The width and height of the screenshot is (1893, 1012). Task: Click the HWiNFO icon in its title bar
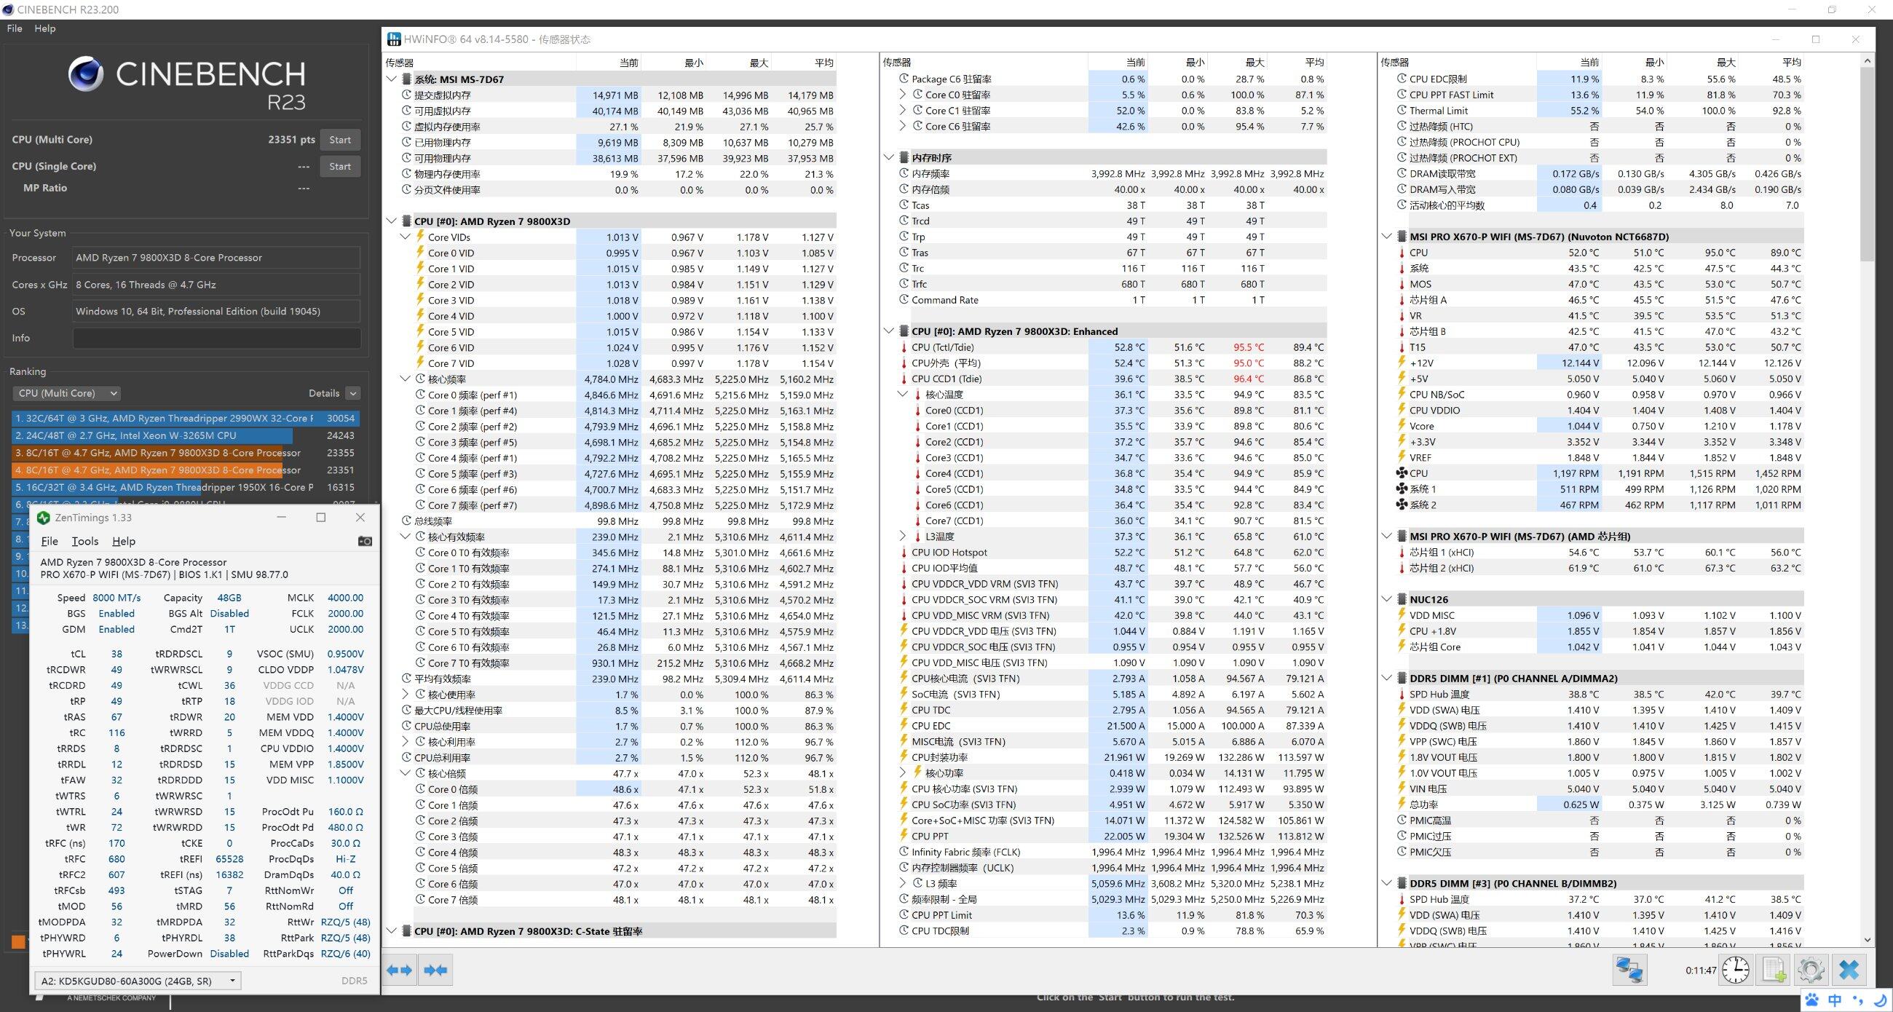click(394, 39)
